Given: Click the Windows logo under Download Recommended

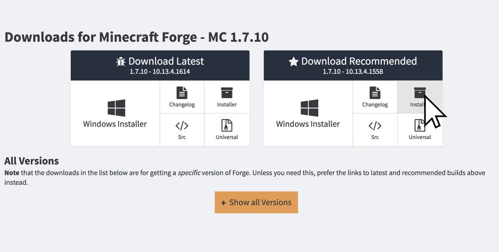Looking at the screenshot, I should (309, 108).
